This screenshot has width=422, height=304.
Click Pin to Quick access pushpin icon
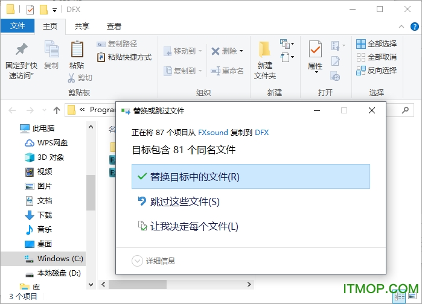(x=21, y=49)
